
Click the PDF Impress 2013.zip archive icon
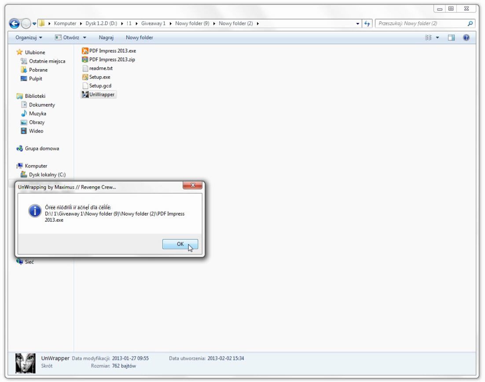pyautogui.click(x=85, y=59)
